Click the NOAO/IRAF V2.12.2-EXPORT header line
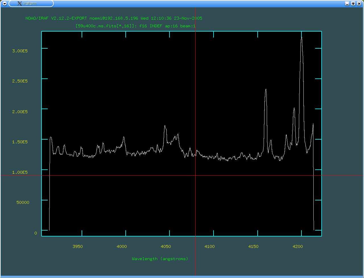364x278 pixels. click(x=114, y=18)
